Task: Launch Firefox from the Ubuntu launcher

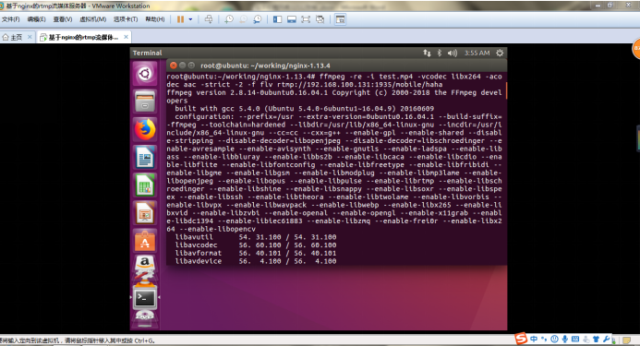Action: coord(145,129)
